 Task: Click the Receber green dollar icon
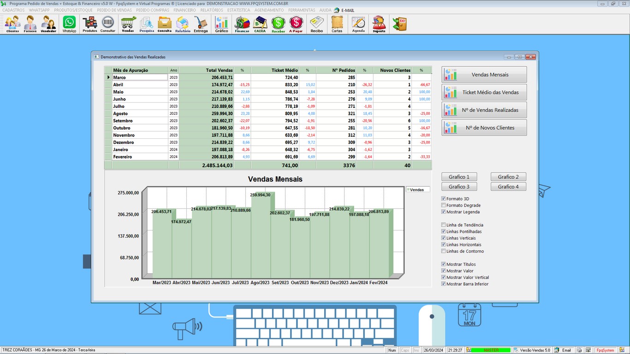[x=278, y=24]
